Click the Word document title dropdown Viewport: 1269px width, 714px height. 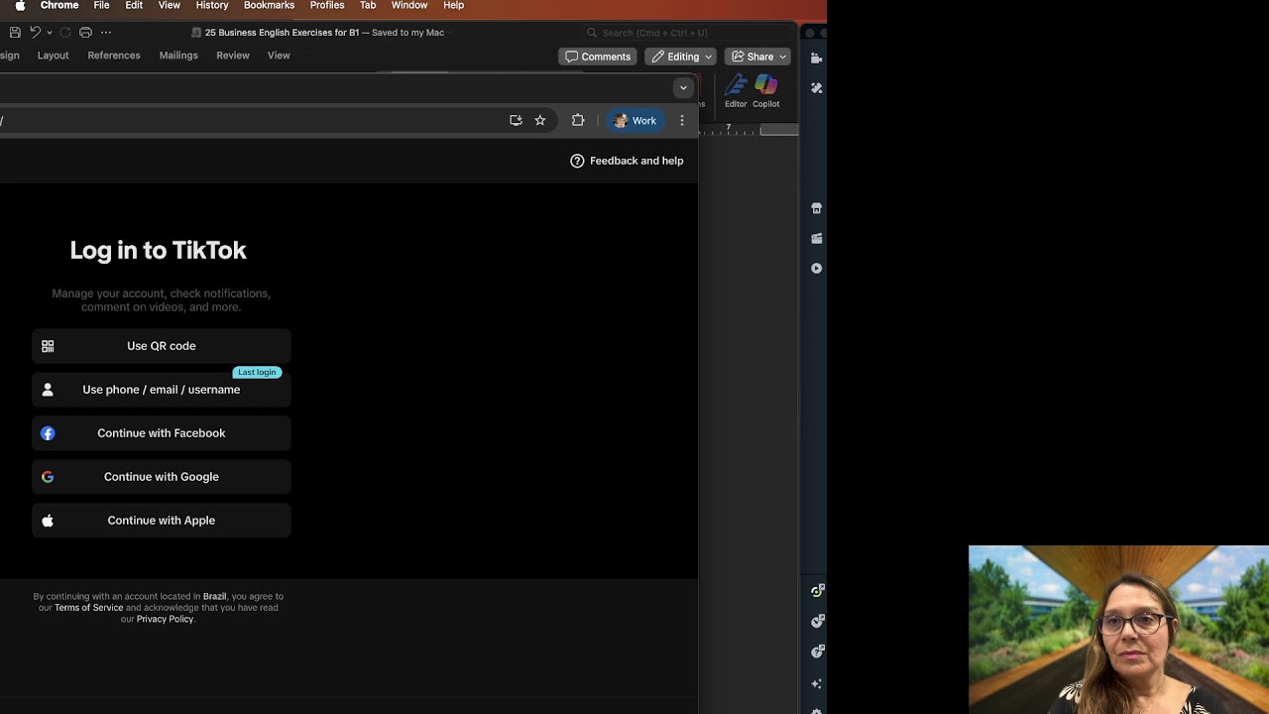(x=449, y=33)
